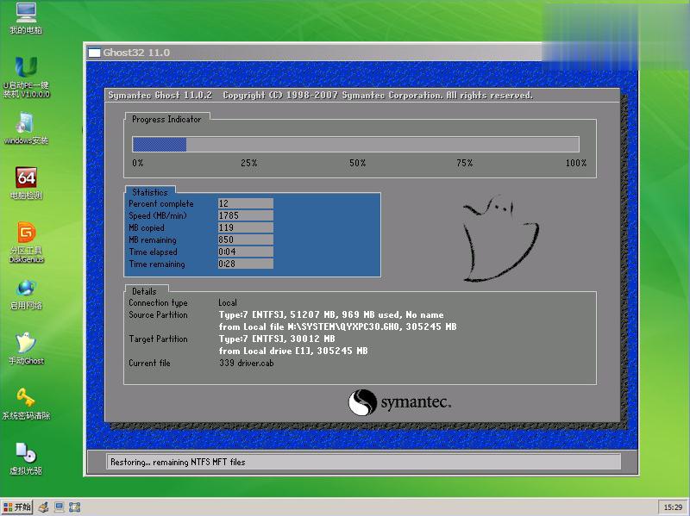Click the 'Connection type' label
Image resolution: width=690 pixels, height=516 pixels.
point(158,303)
